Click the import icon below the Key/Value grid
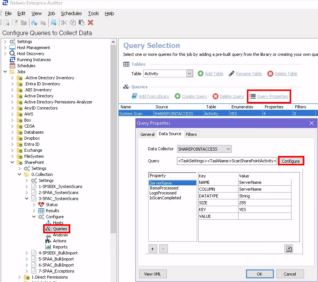 click(289, 248)
